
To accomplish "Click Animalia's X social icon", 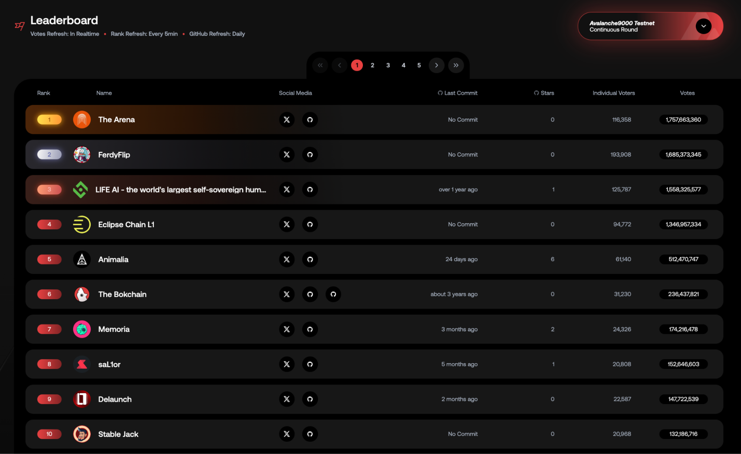I will pos(287,259).
